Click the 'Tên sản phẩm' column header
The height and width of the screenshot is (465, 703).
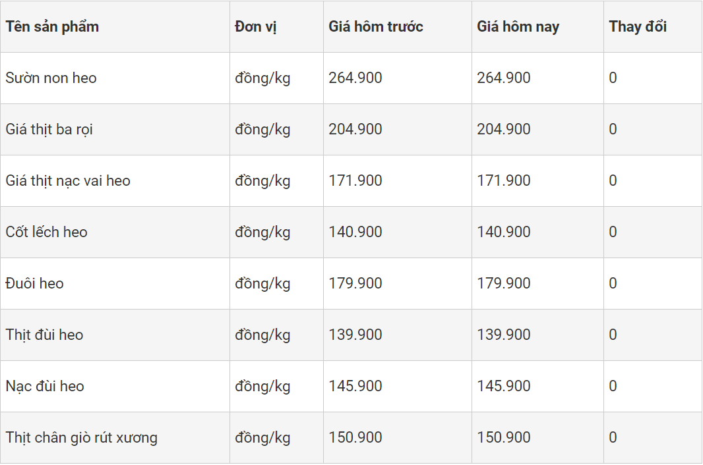(x=52, y=27)
